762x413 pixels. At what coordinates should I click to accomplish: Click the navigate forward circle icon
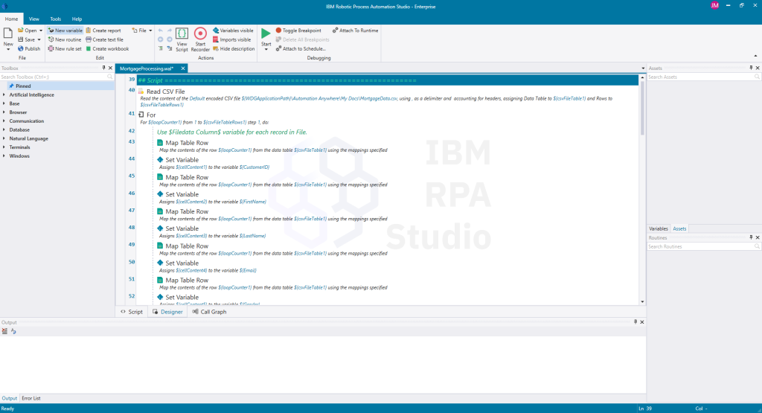coord(169,39)
